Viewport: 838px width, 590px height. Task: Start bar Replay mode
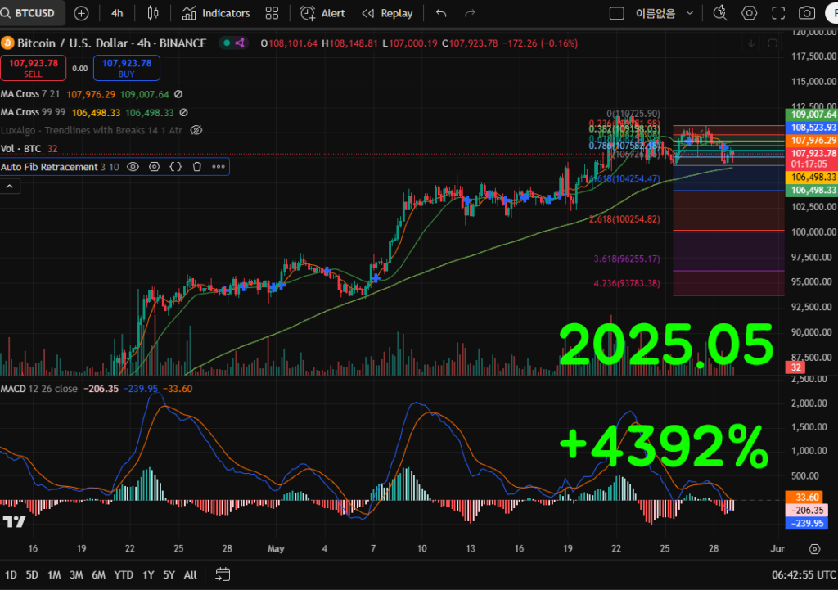387,13
